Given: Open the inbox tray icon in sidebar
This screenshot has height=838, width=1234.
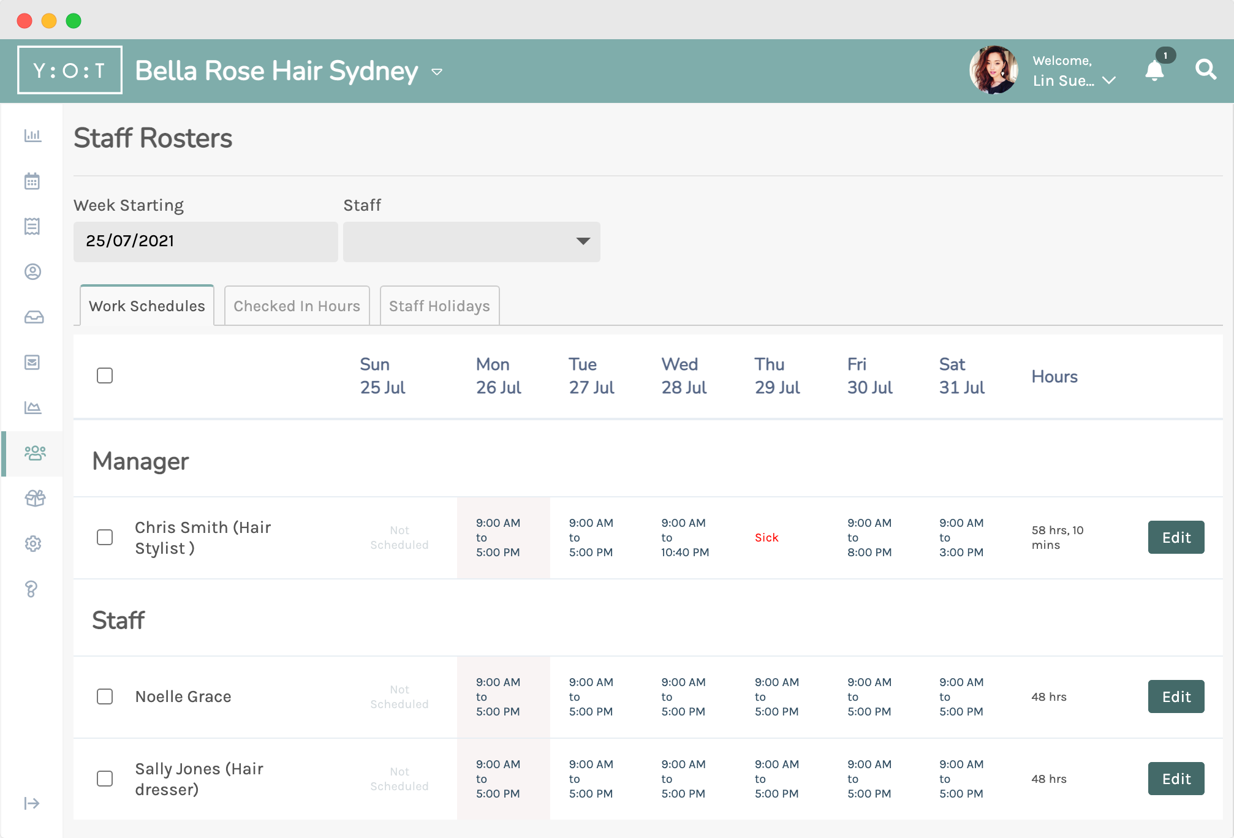Looking at the screenshot, I should 34,317.
